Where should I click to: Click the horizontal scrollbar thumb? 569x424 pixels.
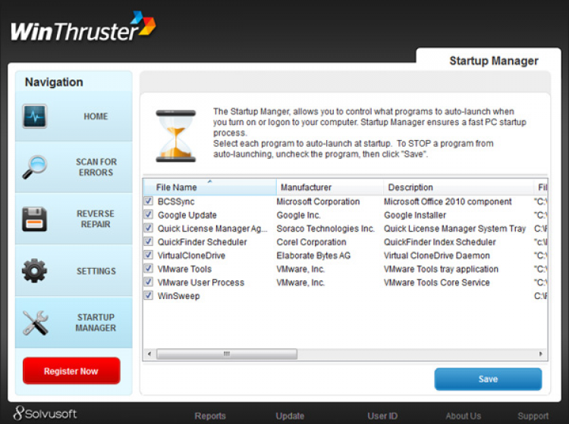(227, 354)
